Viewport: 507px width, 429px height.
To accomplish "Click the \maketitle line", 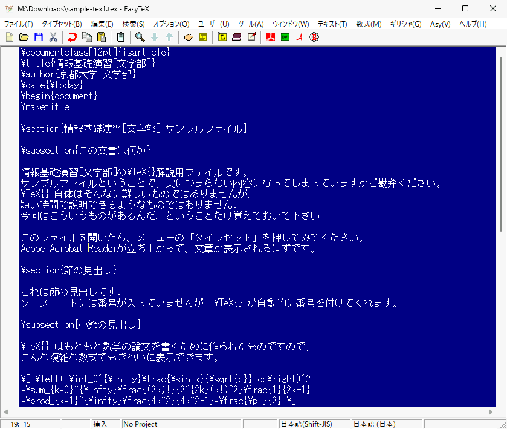I will pos(45,107).
